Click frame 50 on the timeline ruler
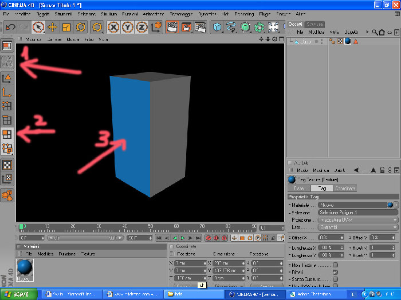 [150, 227]
